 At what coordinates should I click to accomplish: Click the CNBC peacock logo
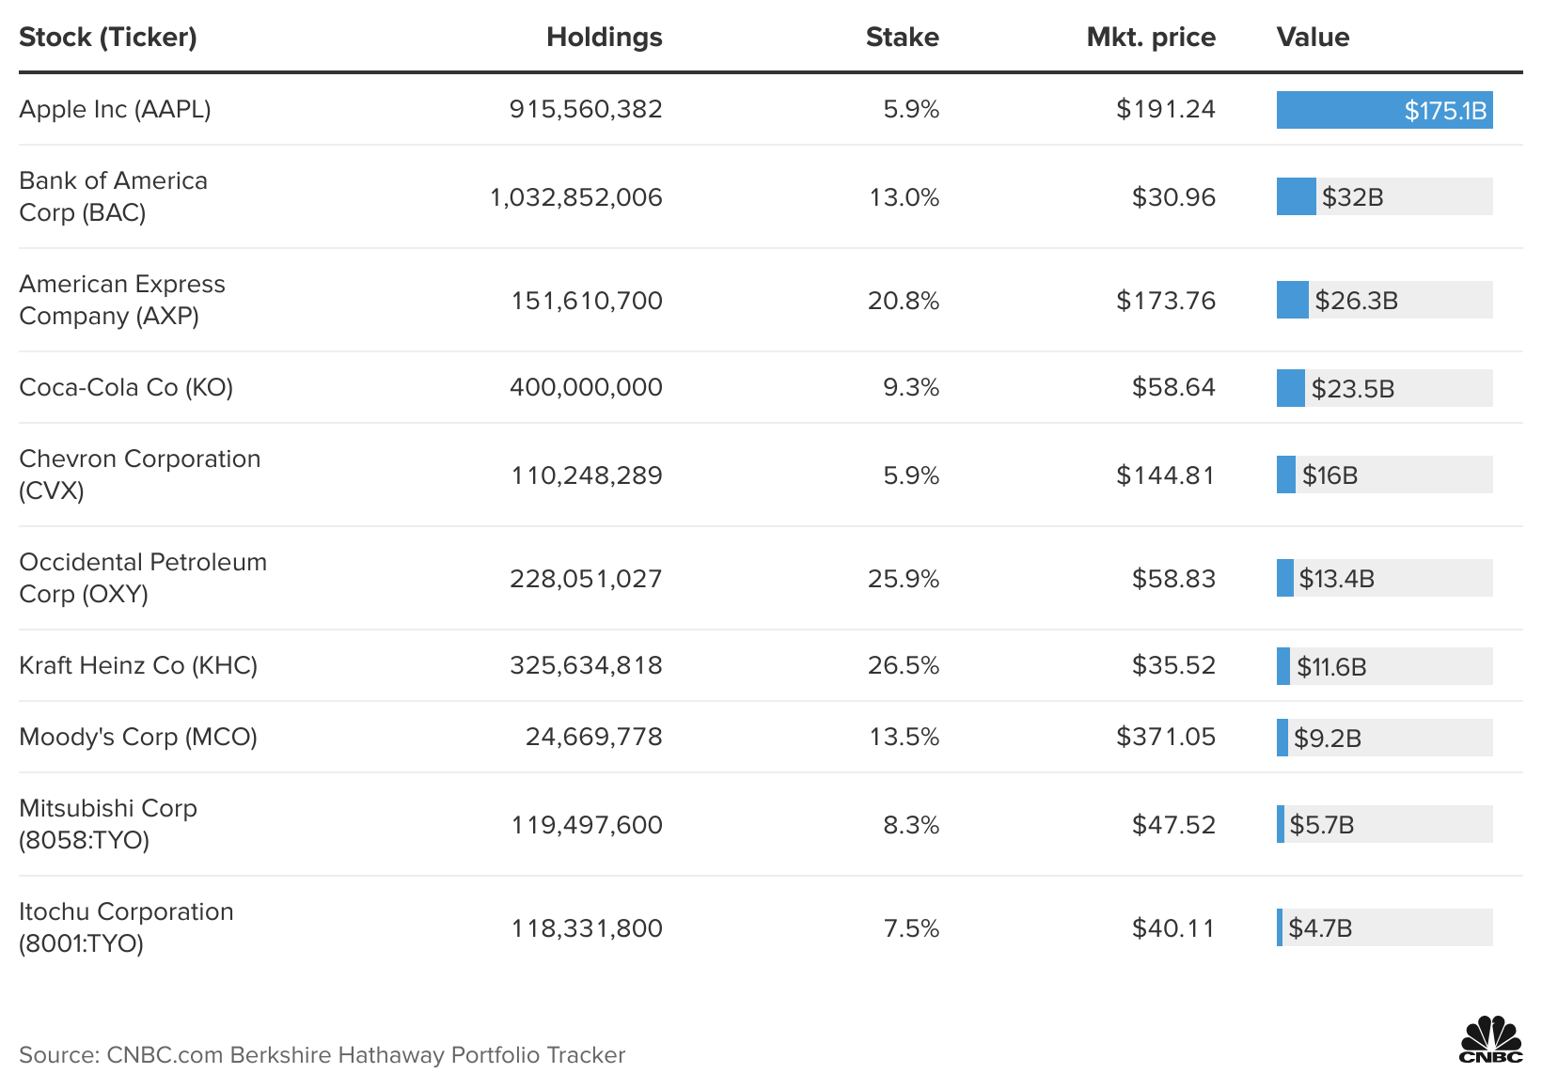[1490, 1039]
